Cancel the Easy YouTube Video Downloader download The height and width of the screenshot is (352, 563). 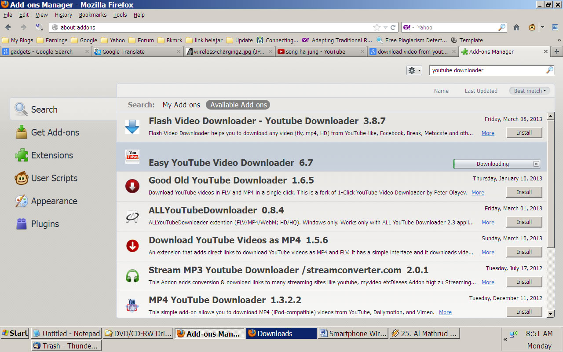pos(536,164)
